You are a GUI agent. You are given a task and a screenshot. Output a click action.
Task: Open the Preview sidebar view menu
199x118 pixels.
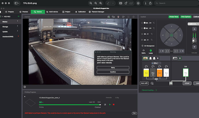(17, 3)
